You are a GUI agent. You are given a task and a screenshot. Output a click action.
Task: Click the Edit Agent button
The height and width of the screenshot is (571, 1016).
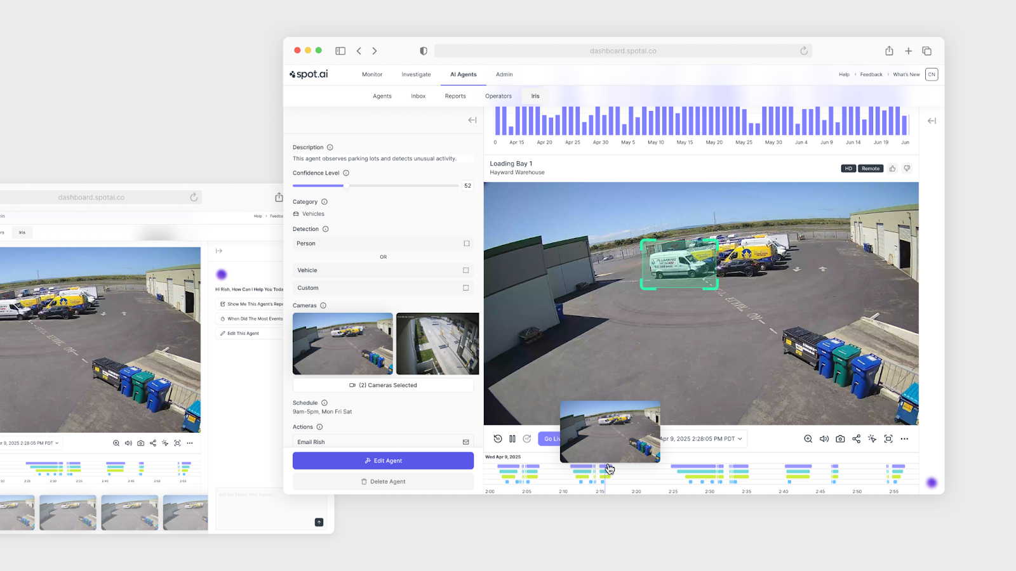(383, 461)
